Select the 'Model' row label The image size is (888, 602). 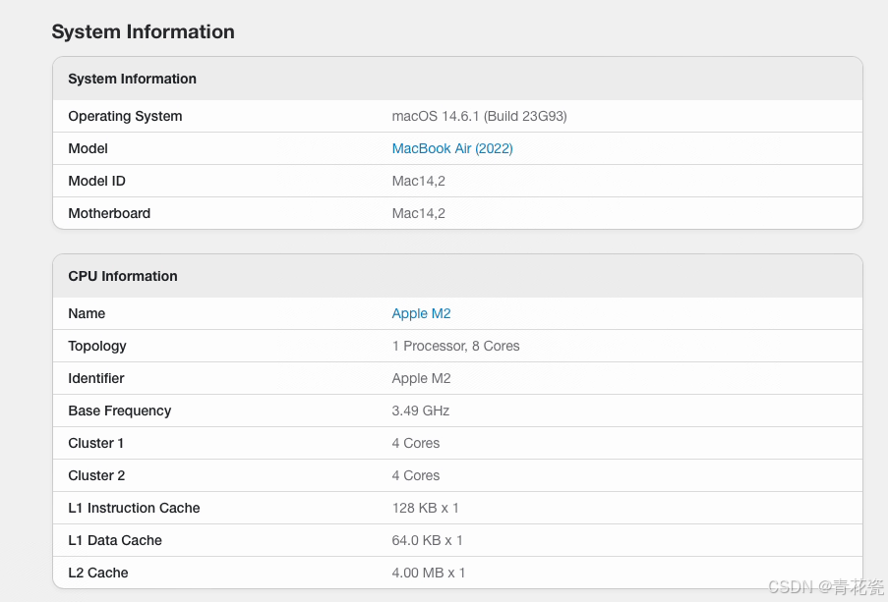point(88,149)
